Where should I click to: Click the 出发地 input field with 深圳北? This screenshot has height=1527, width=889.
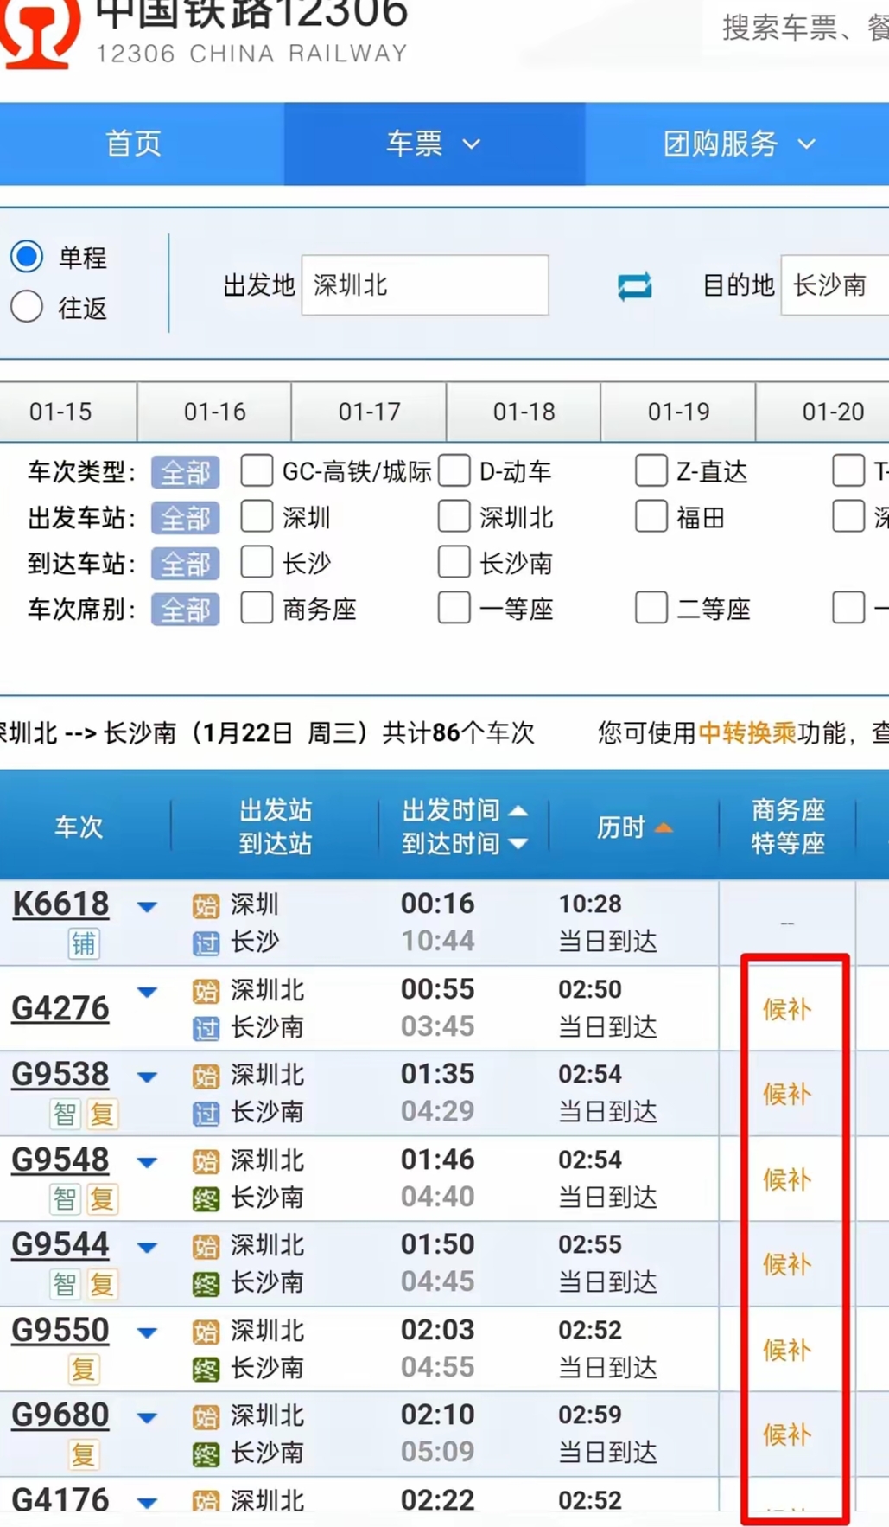tap(425, 285)
